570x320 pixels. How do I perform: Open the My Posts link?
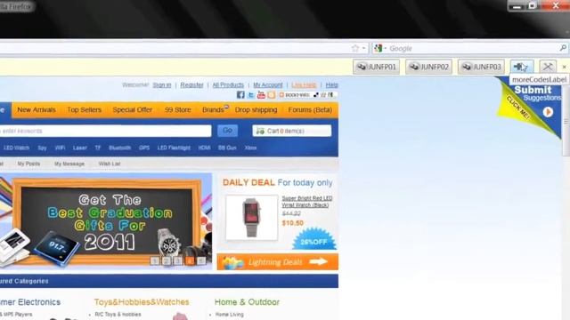(x=28, y=164)
